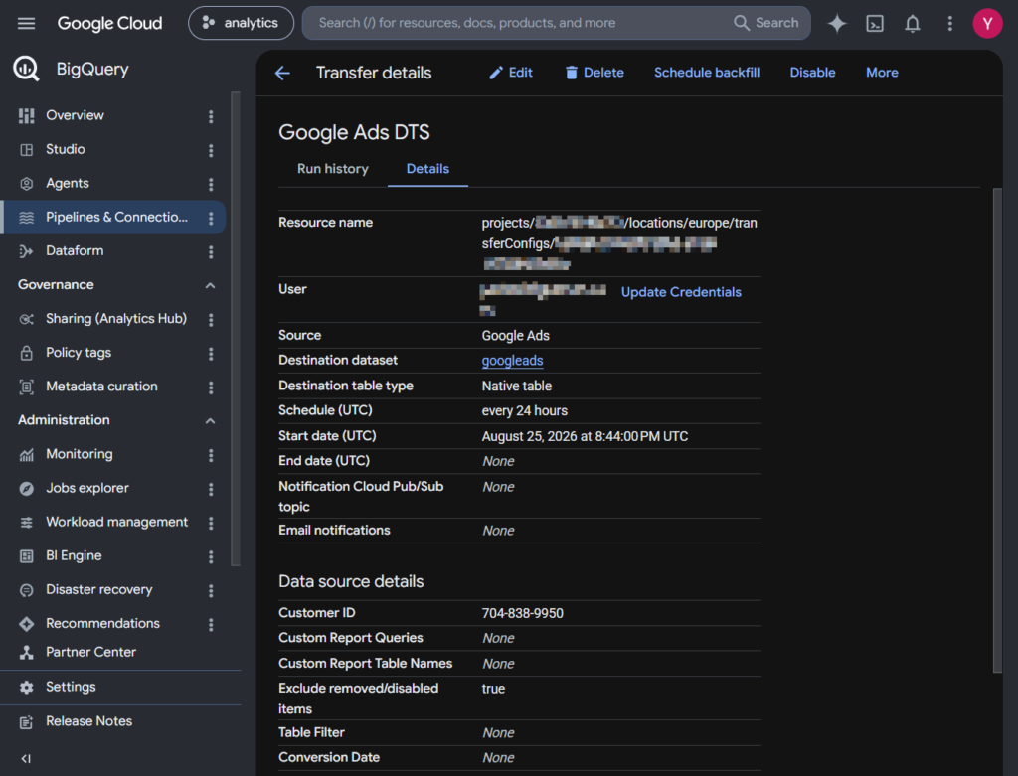The height and width of the screenshot is (776, 1018).
Task: Click the Recommendations diamond icon
Action: pyautogui.click(x=27, y=624)
